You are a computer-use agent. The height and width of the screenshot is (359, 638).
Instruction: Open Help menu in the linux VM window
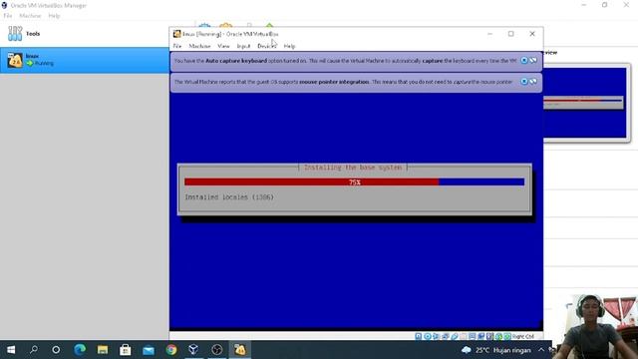pos(289,47)
